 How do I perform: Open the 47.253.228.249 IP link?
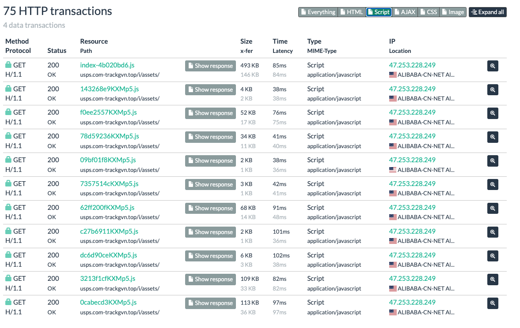412,65
